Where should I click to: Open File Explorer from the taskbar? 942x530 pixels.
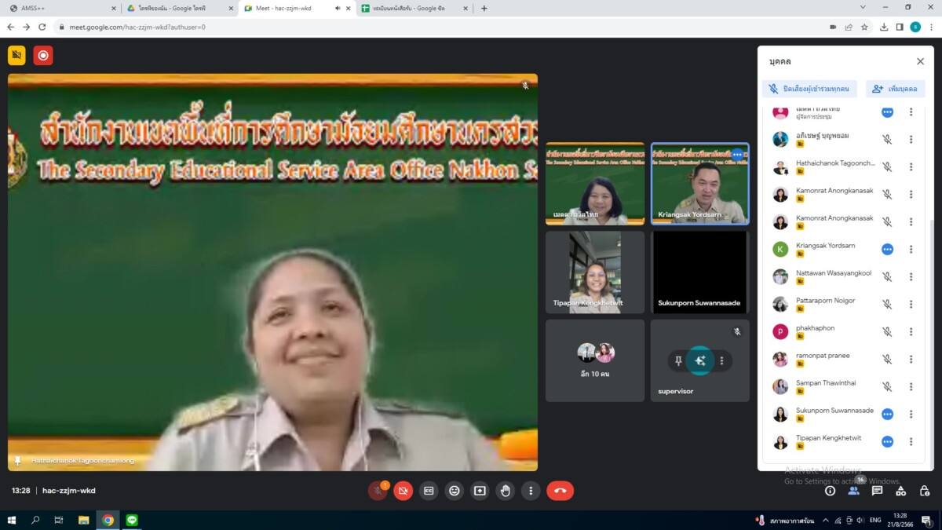83,520
